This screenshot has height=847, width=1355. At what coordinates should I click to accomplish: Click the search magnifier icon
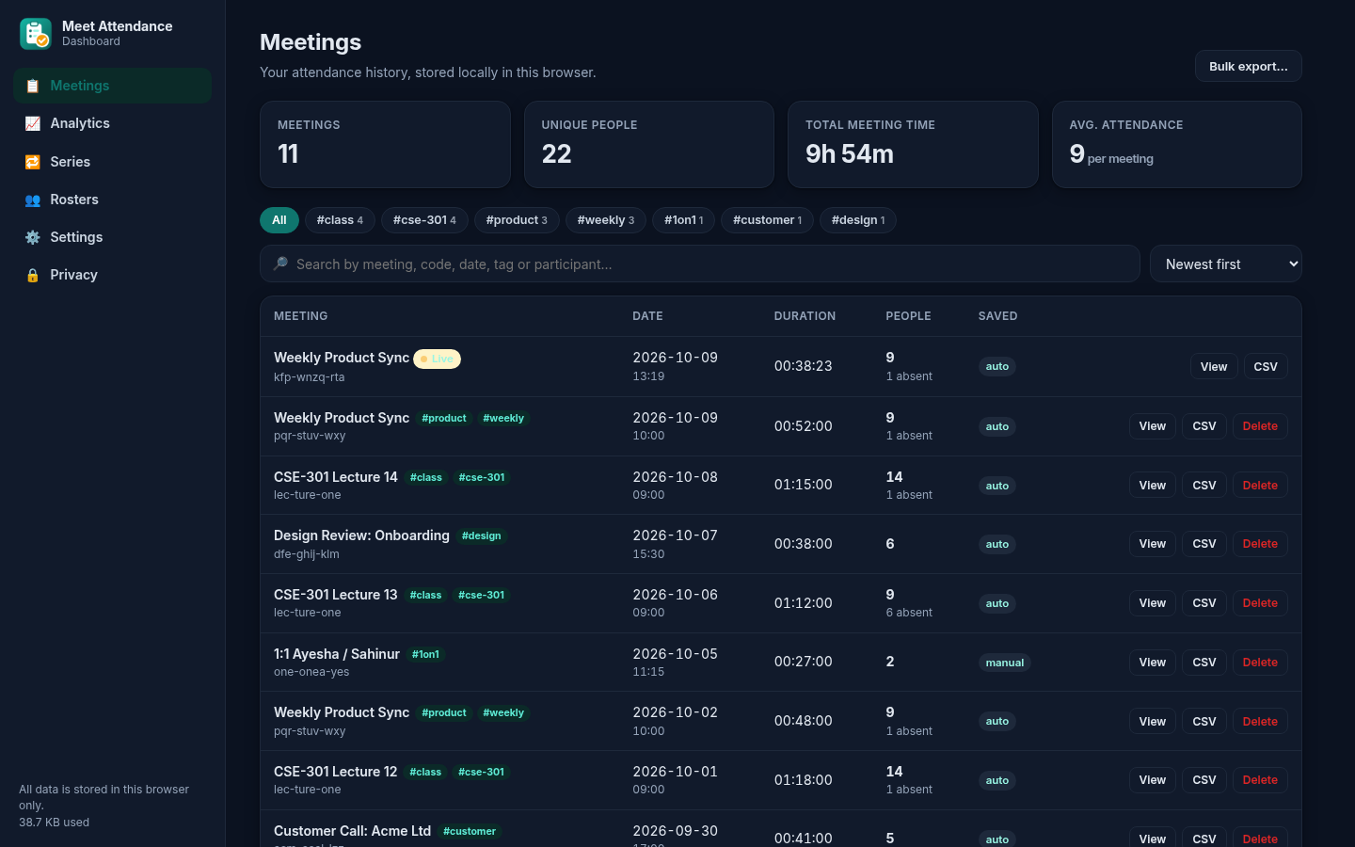click(x=280, y=264)
